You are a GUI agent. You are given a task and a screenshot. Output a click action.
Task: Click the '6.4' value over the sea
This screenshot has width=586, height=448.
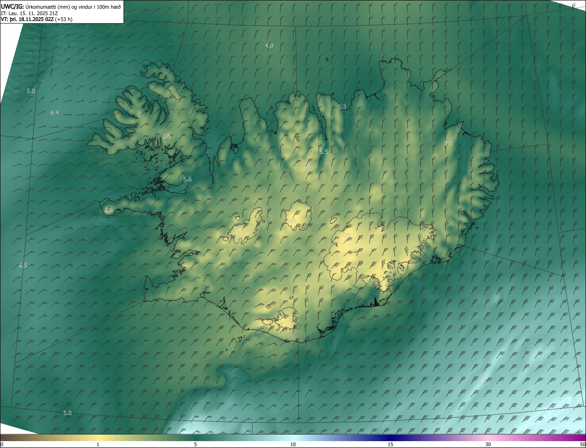54,113
